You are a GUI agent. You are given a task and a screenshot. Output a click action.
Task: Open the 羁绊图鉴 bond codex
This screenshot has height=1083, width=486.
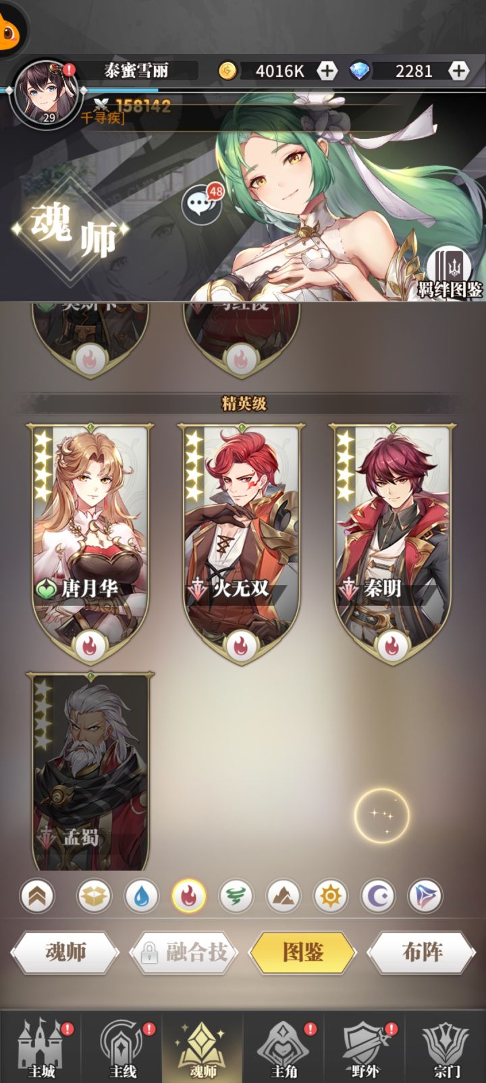[x=450, y=273]
